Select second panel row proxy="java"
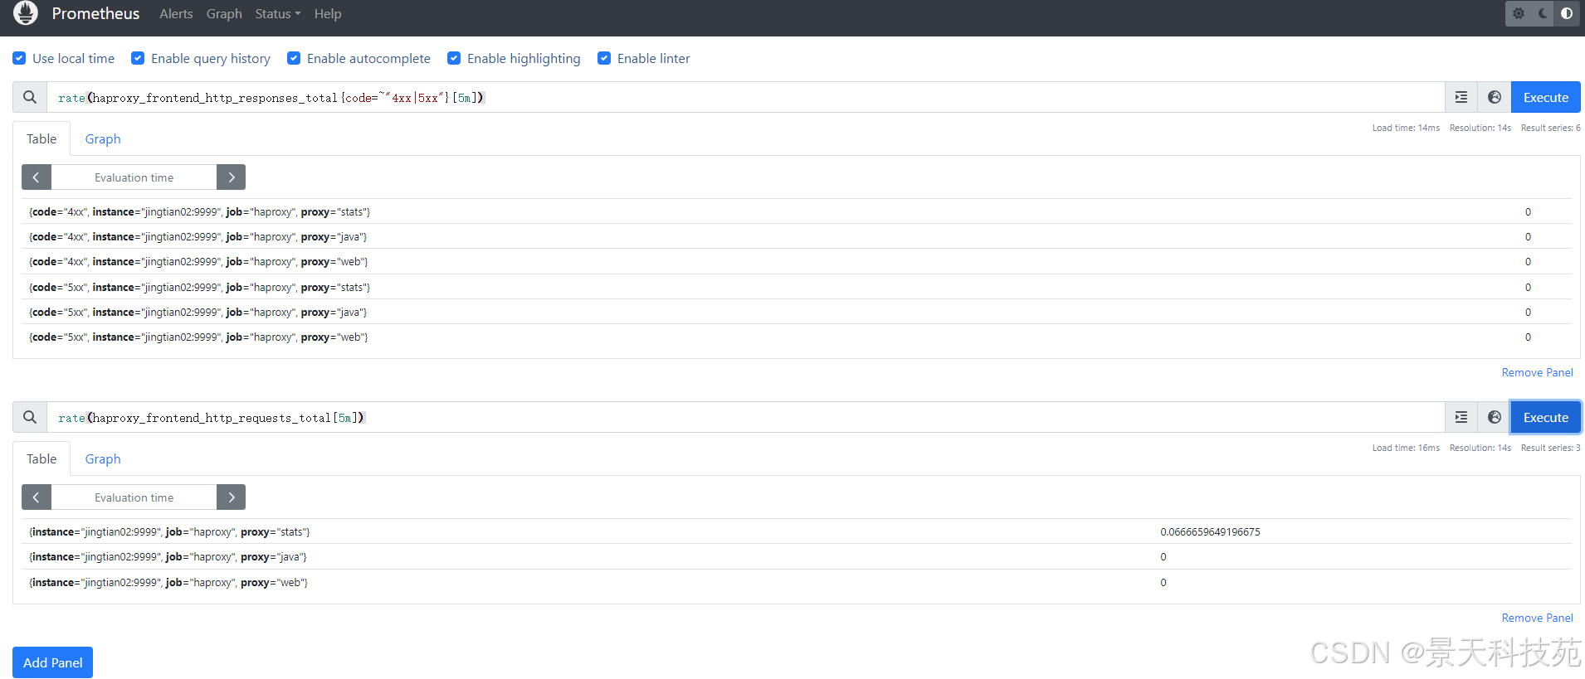This screenshot has height=679, width=1585. click(x=797, y=556)
